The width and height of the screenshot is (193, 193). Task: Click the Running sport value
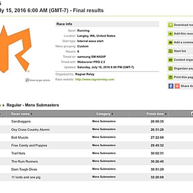pos(83,31)
